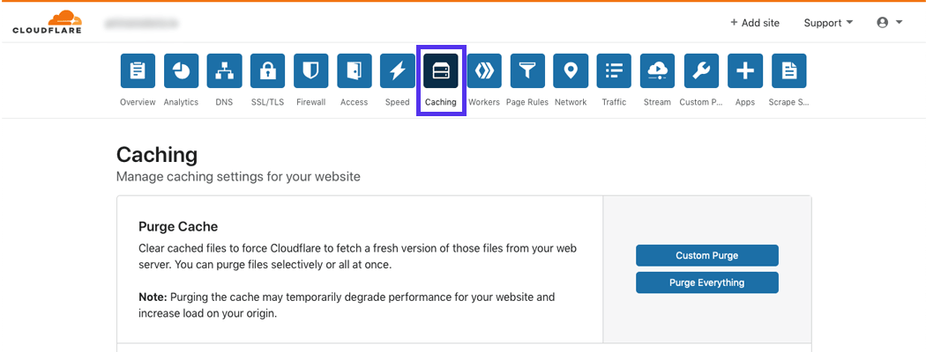Expand the Support dropdown menu
The image size is (926, 352).
[x=828, y=23]
